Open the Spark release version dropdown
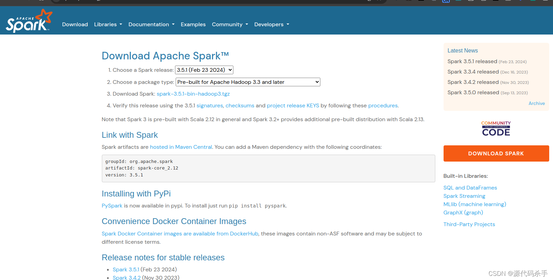553x280 pixels. click(x=204, y=70)
